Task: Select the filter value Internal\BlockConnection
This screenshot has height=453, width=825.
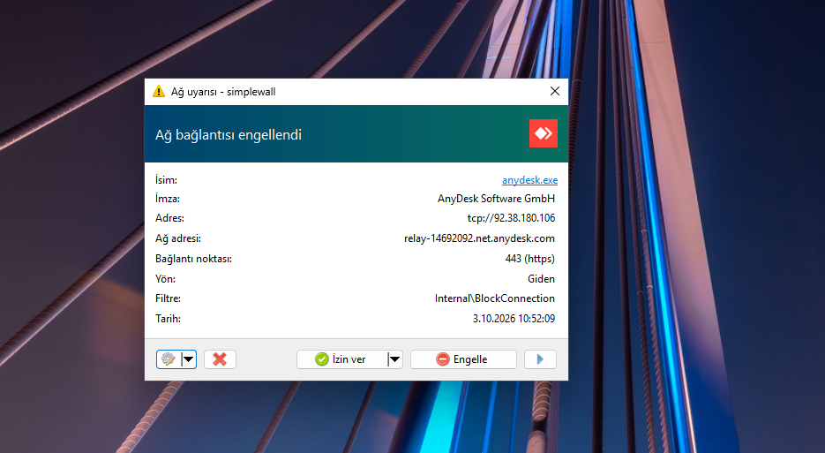Action: pyautogui.click(x=495, y=298)
